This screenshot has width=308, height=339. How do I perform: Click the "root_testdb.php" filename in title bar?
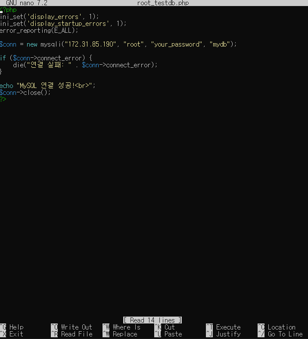163,3
